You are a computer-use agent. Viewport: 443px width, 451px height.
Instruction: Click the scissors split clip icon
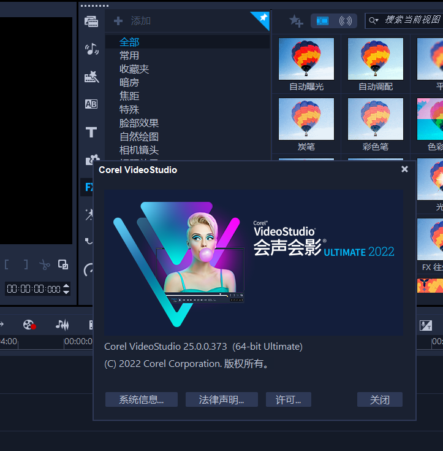44,264
